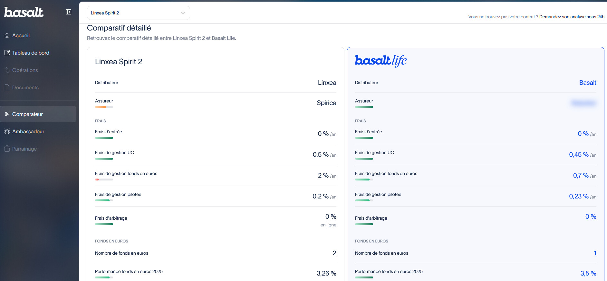Click the Basalt Life logo
This screenshot has height=281, width=607.
pos(381,61)
